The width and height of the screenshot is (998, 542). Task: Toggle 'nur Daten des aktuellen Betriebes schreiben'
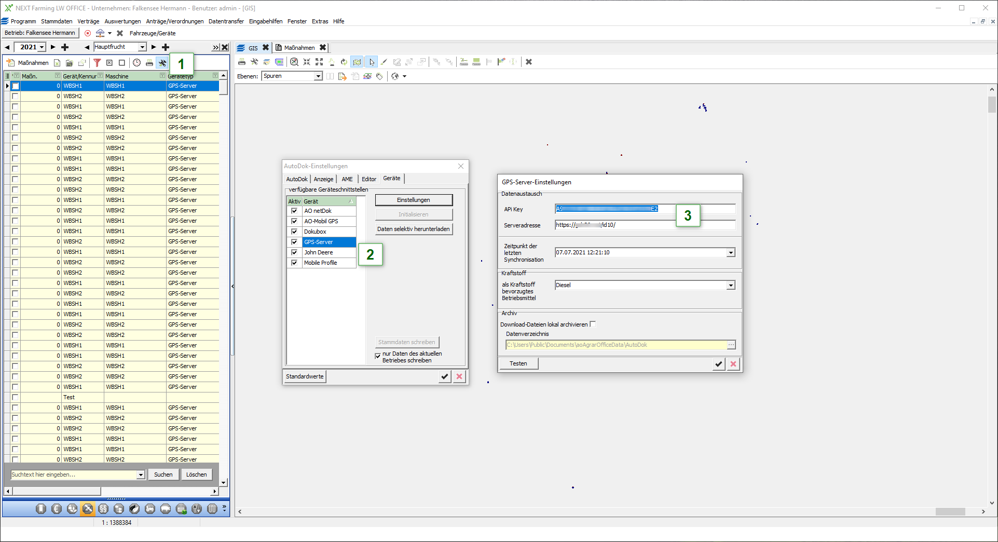(378, 356)
